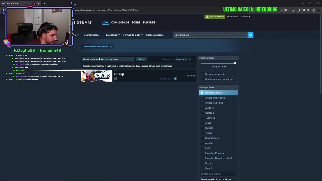
Task: Check Árabe language filter
Action: coord(202,123)
